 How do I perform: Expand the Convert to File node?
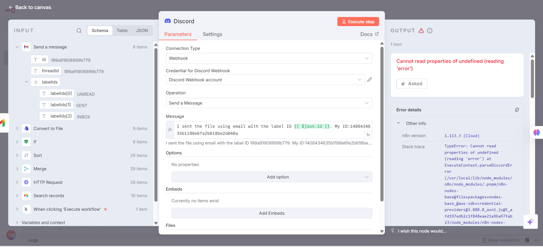click(x=17, y=129)
